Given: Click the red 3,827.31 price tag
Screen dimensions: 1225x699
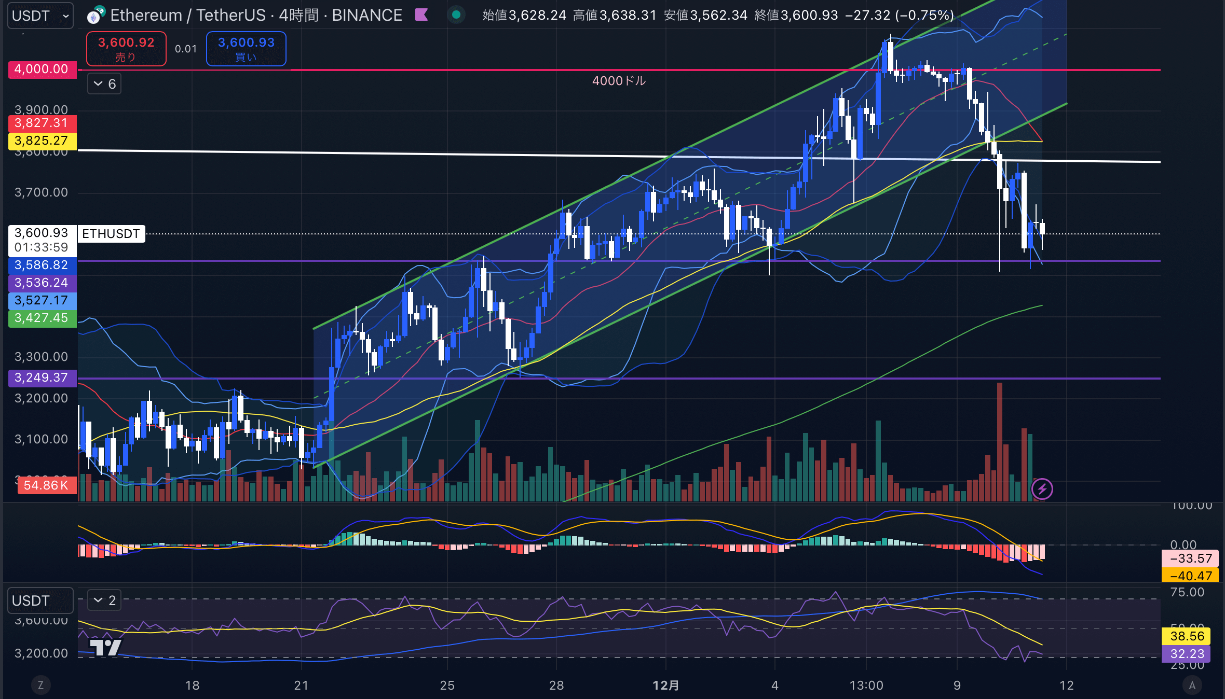Looking at the screenshot, I should [42, 123].
